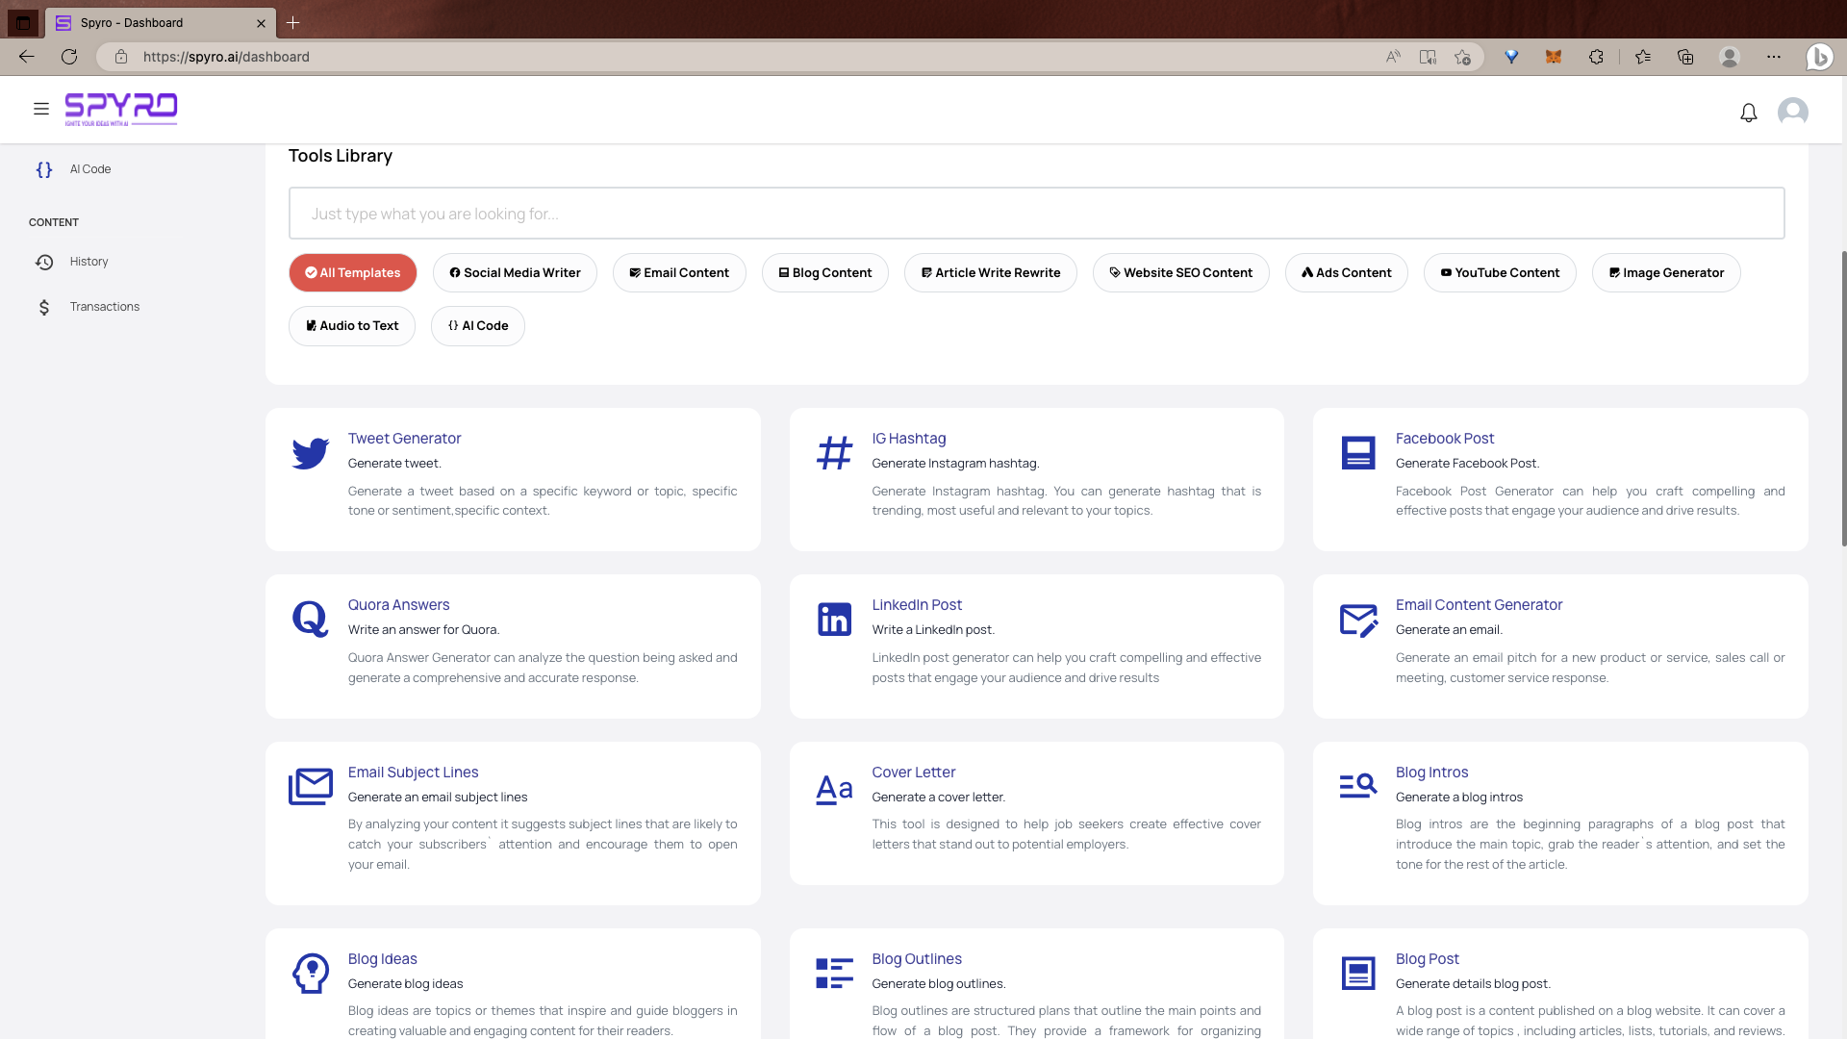Filter by Blog Content
Viewport: 1847px width, 1039px height.
[x=825, y=273]
